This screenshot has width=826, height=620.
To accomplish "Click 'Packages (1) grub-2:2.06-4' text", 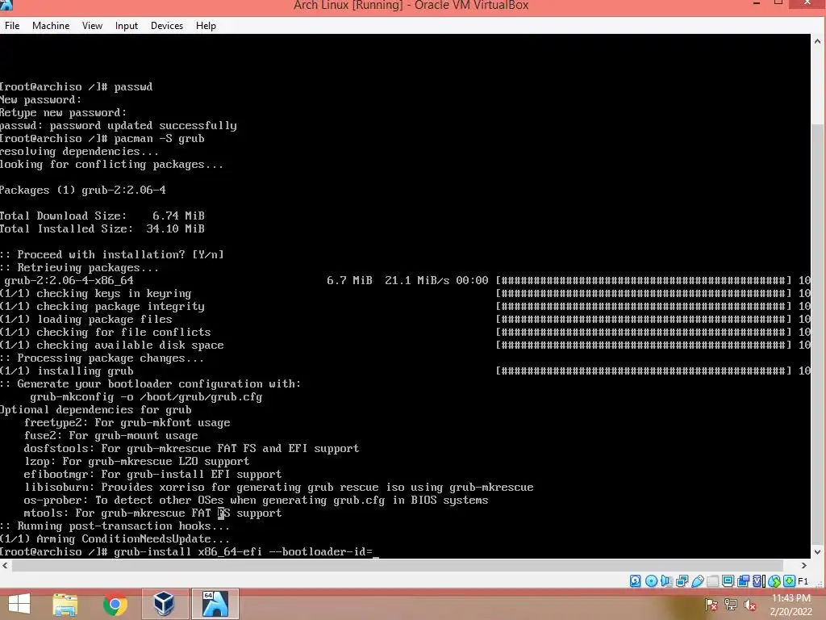I will coord(83,190).
